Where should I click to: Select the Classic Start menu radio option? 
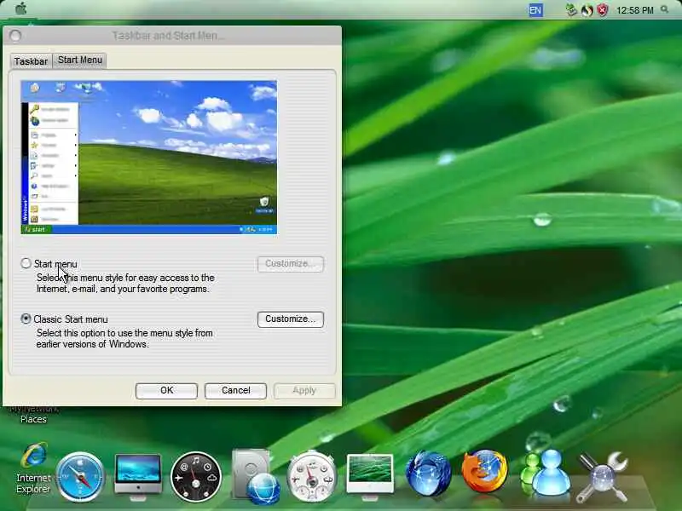point(26,319)
